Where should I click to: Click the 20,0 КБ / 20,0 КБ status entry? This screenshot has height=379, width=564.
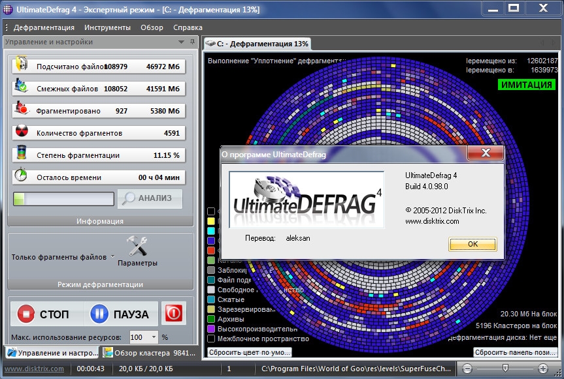146,369
